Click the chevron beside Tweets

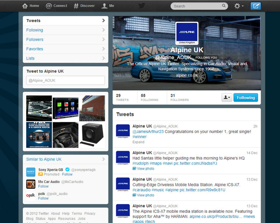(104, 21)
